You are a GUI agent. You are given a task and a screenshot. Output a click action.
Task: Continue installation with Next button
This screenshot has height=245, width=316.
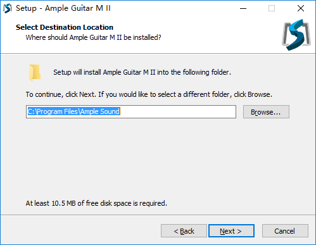231,231
